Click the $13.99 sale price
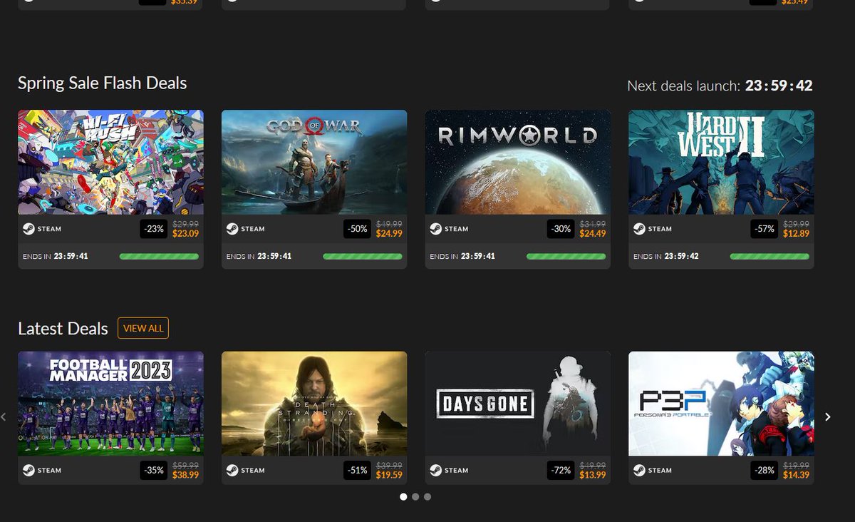 [x=593, y=475]
